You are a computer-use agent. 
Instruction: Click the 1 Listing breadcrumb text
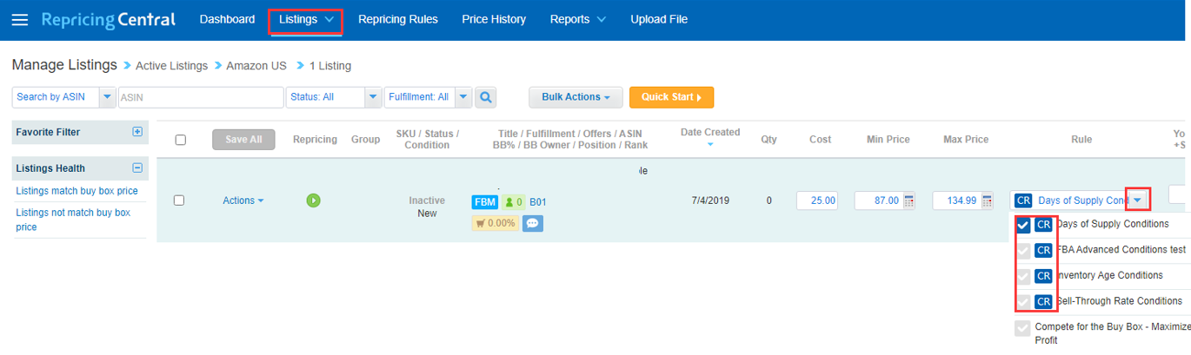coord(330,66)
